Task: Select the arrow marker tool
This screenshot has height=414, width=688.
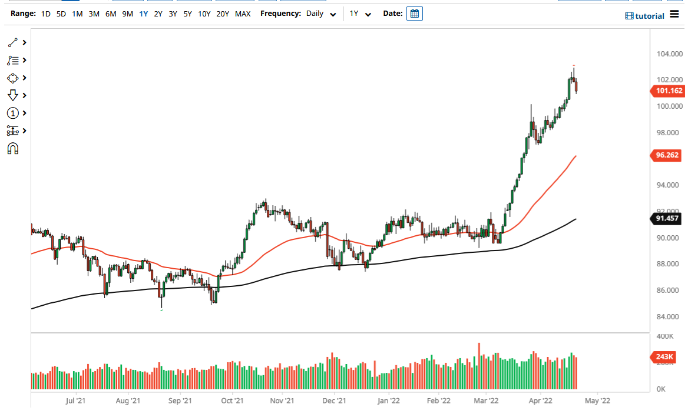Action: pos(12,95)
